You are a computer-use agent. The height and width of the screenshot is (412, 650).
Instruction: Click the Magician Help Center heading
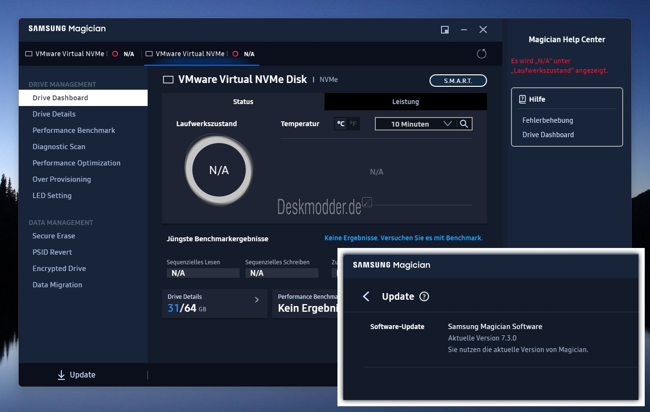click(567, 40)
